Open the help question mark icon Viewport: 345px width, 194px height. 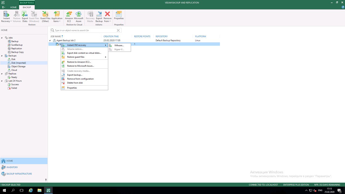point(343,7)
